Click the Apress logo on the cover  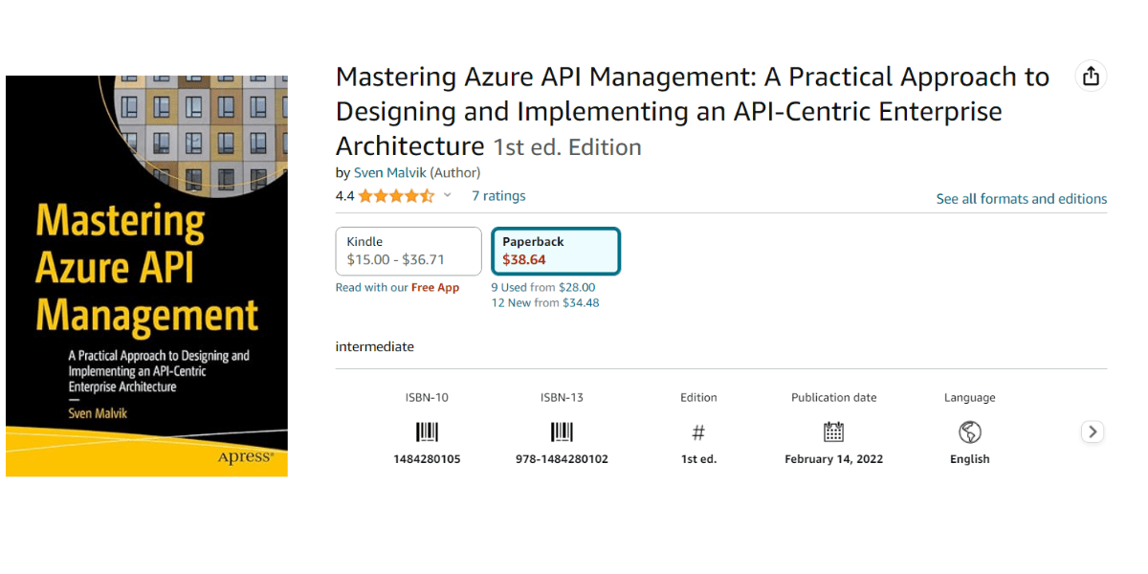(x=245, y=456)
